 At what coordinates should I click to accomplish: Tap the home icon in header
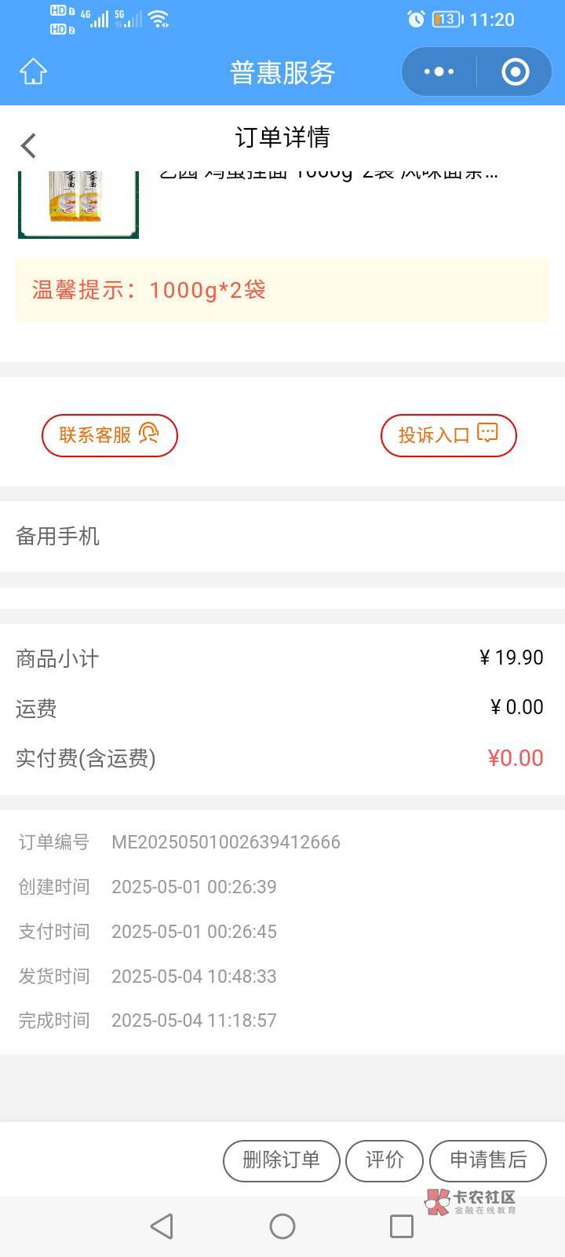[33, 71]
